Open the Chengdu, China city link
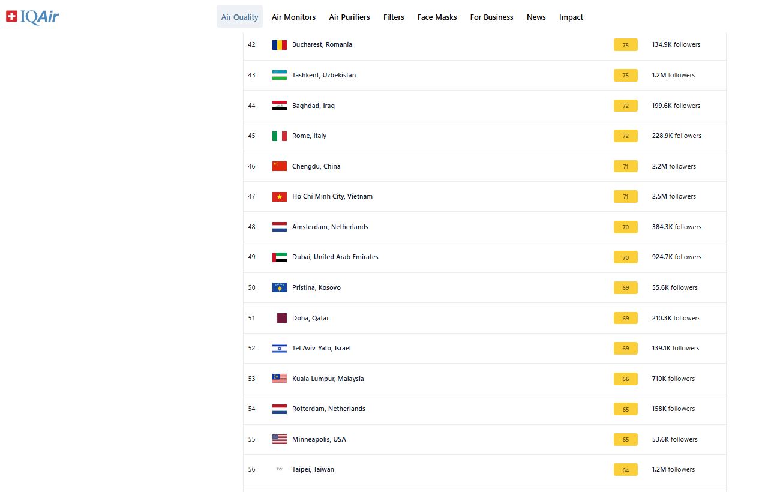The image size is (762, 492). coord(316,166)
